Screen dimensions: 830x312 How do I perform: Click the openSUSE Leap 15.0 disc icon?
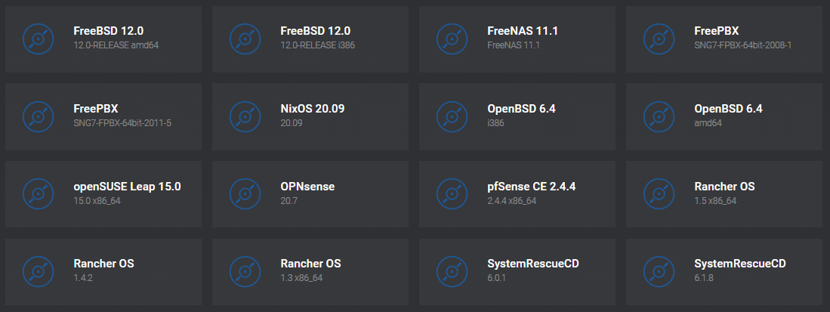pyautogui.click(x=38, y=194)
